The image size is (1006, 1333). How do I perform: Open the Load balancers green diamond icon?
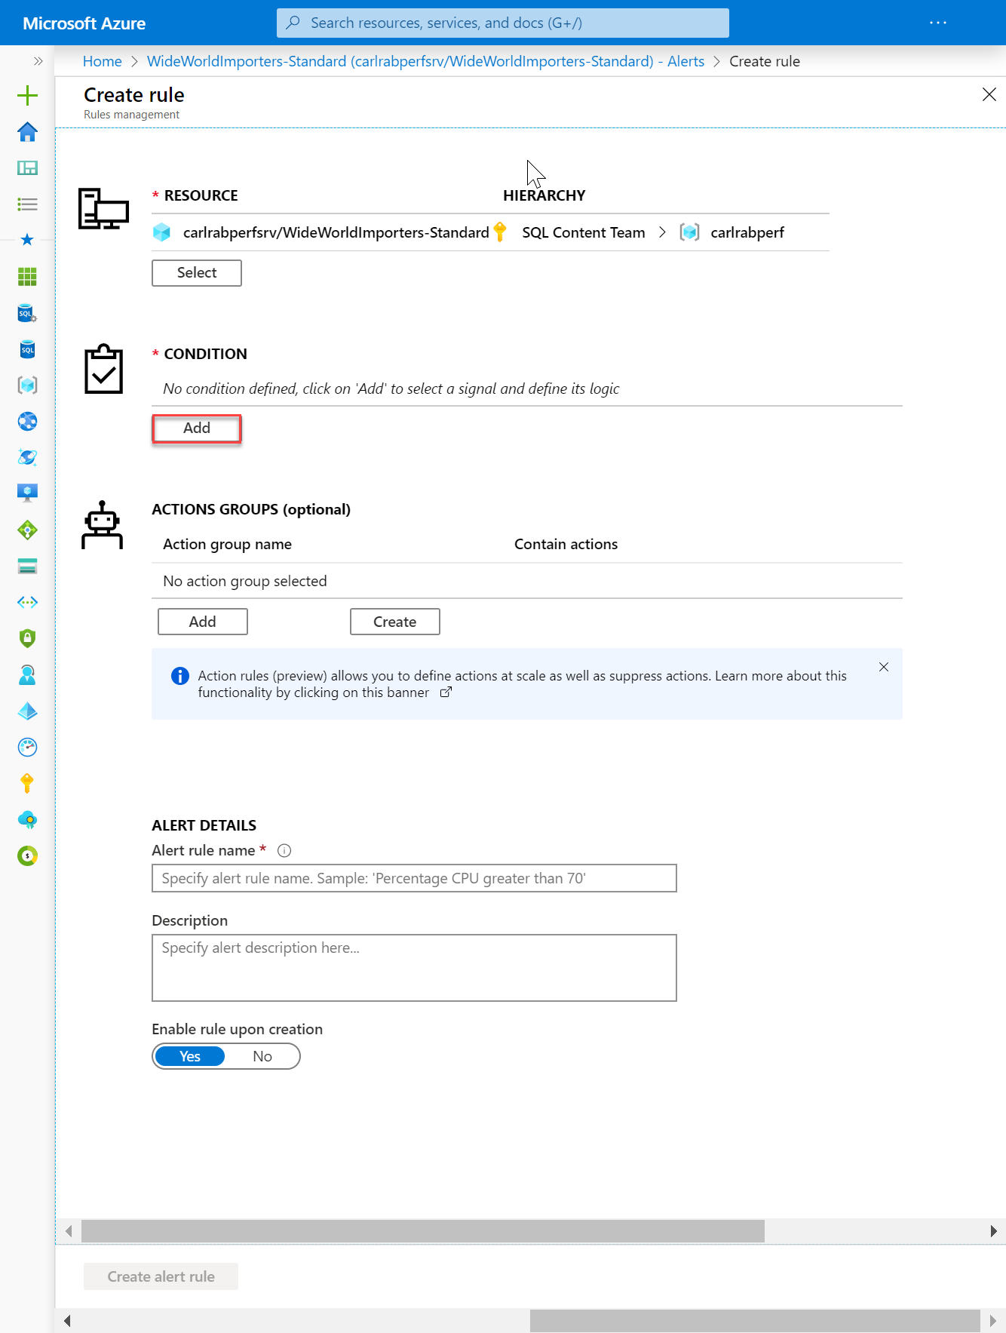pos(27,530)
